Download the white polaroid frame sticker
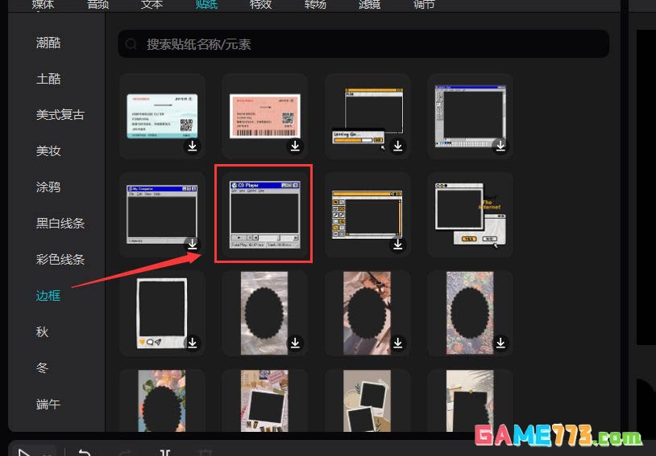This screenshot has height=456, width=656. [193, 343]
